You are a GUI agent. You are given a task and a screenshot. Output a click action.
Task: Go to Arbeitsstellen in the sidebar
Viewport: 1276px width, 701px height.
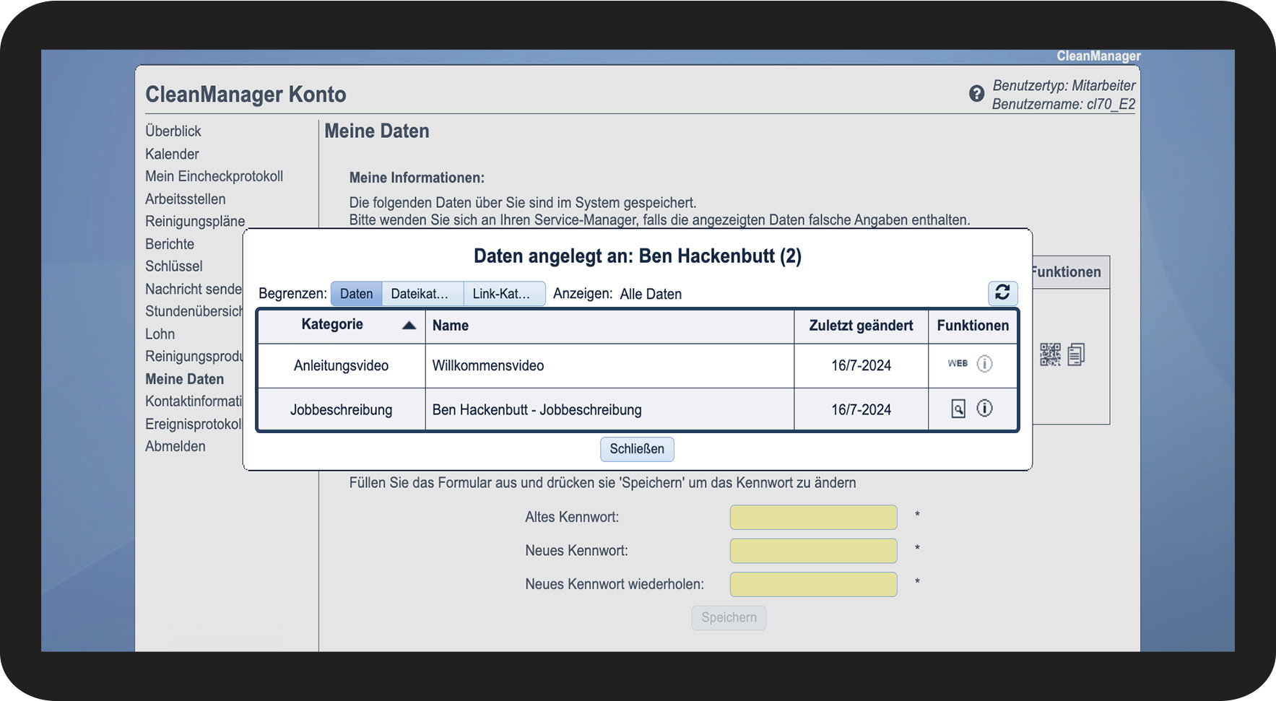[186, 199]
